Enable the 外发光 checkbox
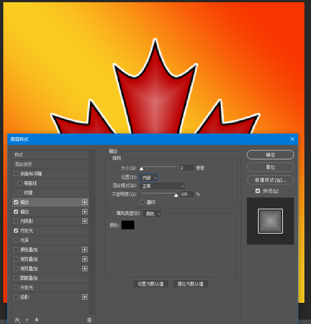311x324 pixels. (x=16, y=288)
